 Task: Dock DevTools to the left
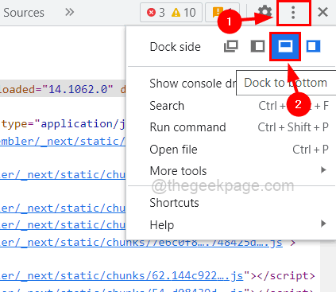(x=257, y=46)
